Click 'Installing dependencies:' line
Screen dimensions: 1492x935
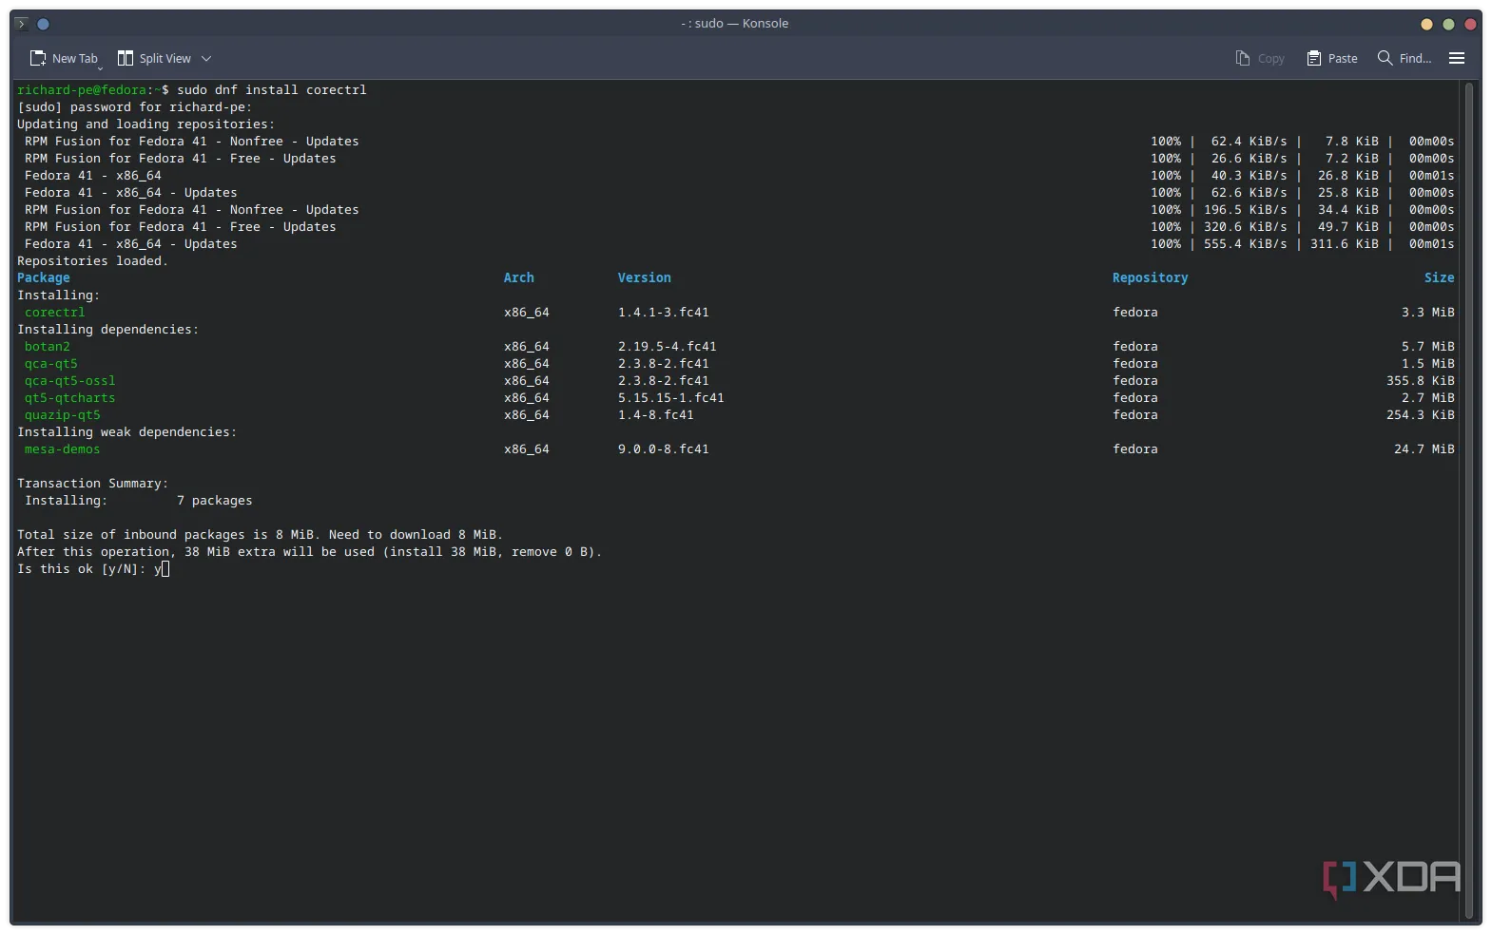[x=107, y=330]
